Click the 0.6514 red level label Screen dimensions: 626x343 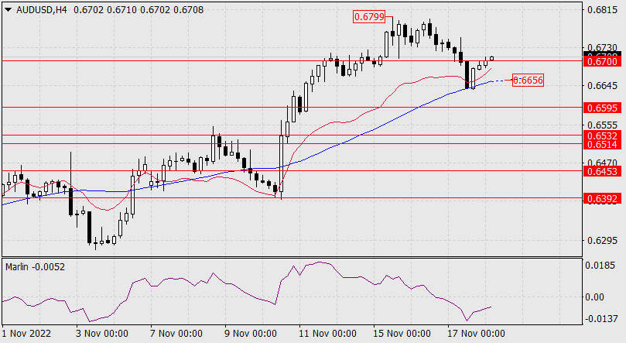click(x=600, y=144)
